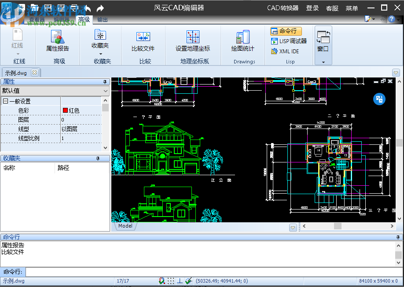Image resolution: width=404 pixels, height=287 pixels.
Task: Open the 属性报告 property report tool
Action: (58, 40)
